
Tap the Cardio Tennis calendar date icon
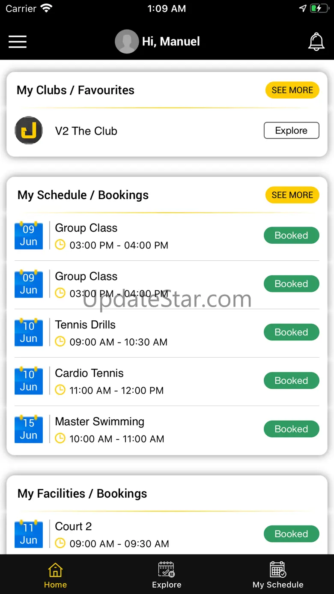(29, 381)
